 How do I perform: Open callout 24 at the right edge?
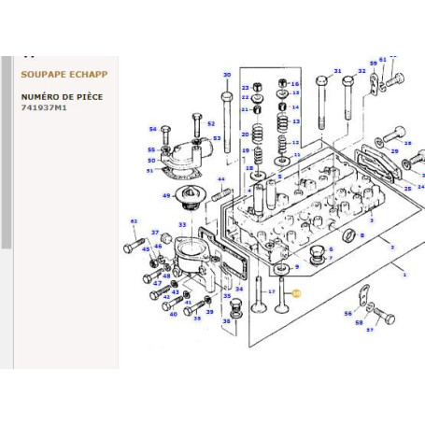421,187
